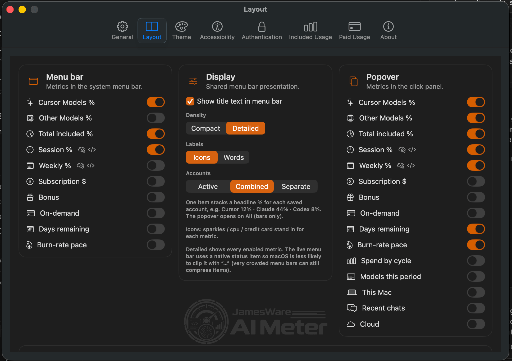Turn off Weekly % in Popover

pos(476,166)
